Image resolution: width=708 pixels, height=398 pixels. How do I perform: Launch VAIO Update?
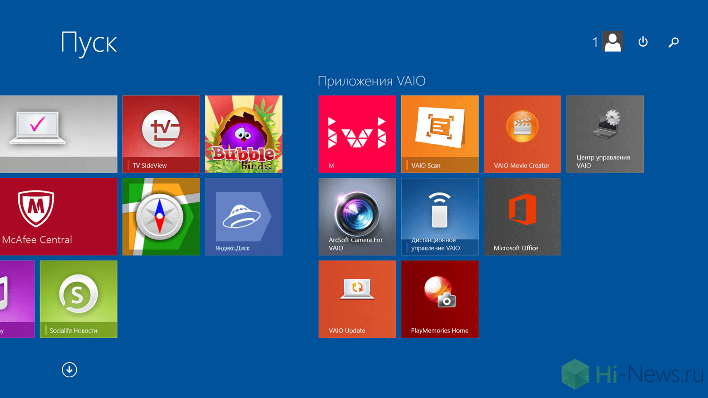(357, 299)
